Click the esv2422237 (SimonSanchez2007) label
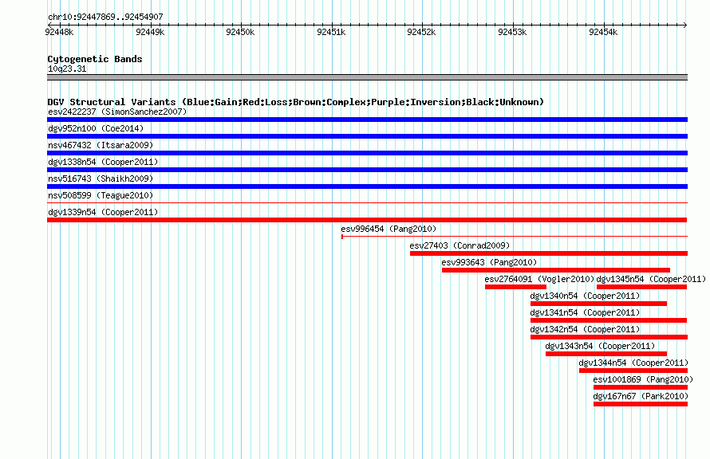 point(117,112)
